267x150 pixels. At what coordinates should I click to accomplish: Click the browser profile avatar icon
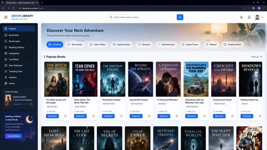[x=259, y=8]
